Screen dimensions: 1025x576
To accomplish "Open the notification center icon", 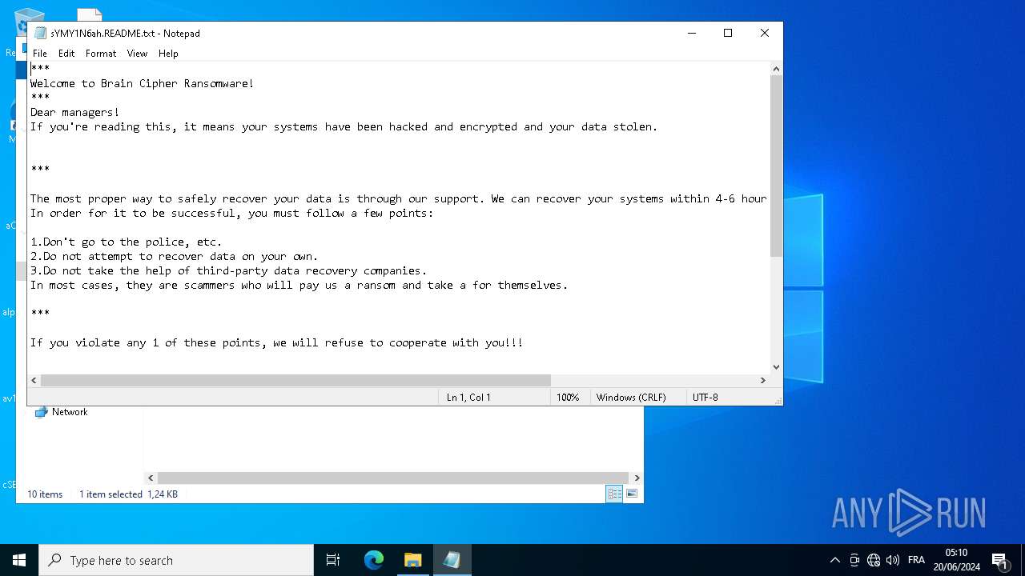I will point(999,560).
